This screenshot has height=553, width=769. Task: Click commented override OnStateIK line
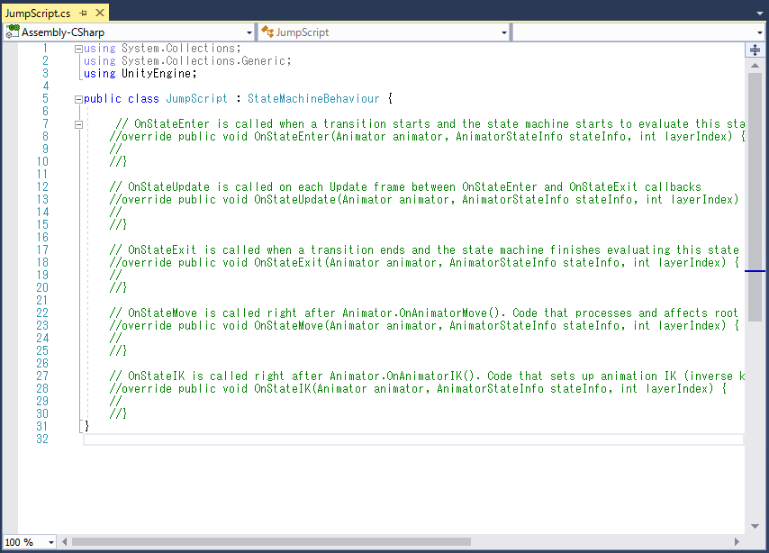point(418,388)
